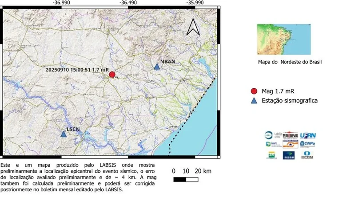Click the red circle in the legend
The width and height of the screenshot is (342, 213).
(254, 91)
